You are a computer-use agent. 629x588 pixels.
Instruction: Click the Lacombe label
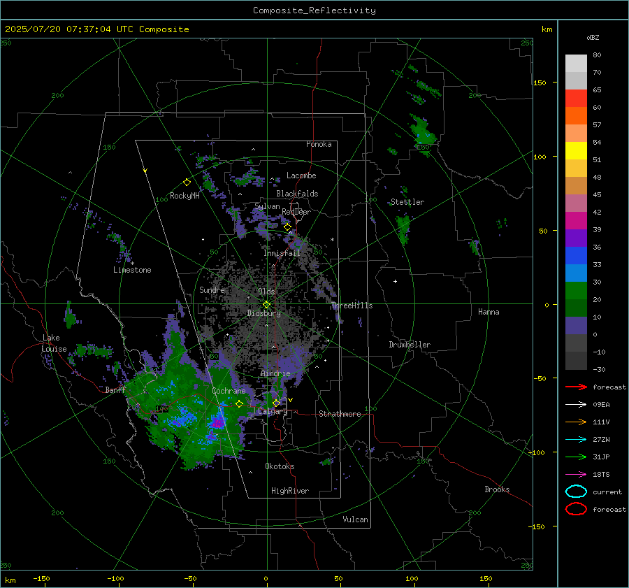(x=301, y=175)
